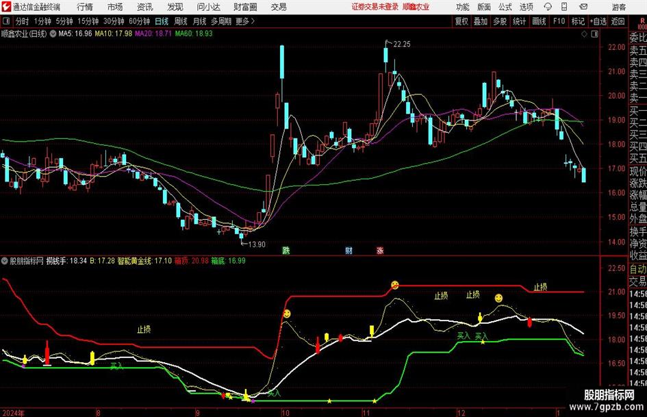This screenshot has height=417, width=647.
Task: Open the headset customer service icon
Action: [x=548, y=7]
